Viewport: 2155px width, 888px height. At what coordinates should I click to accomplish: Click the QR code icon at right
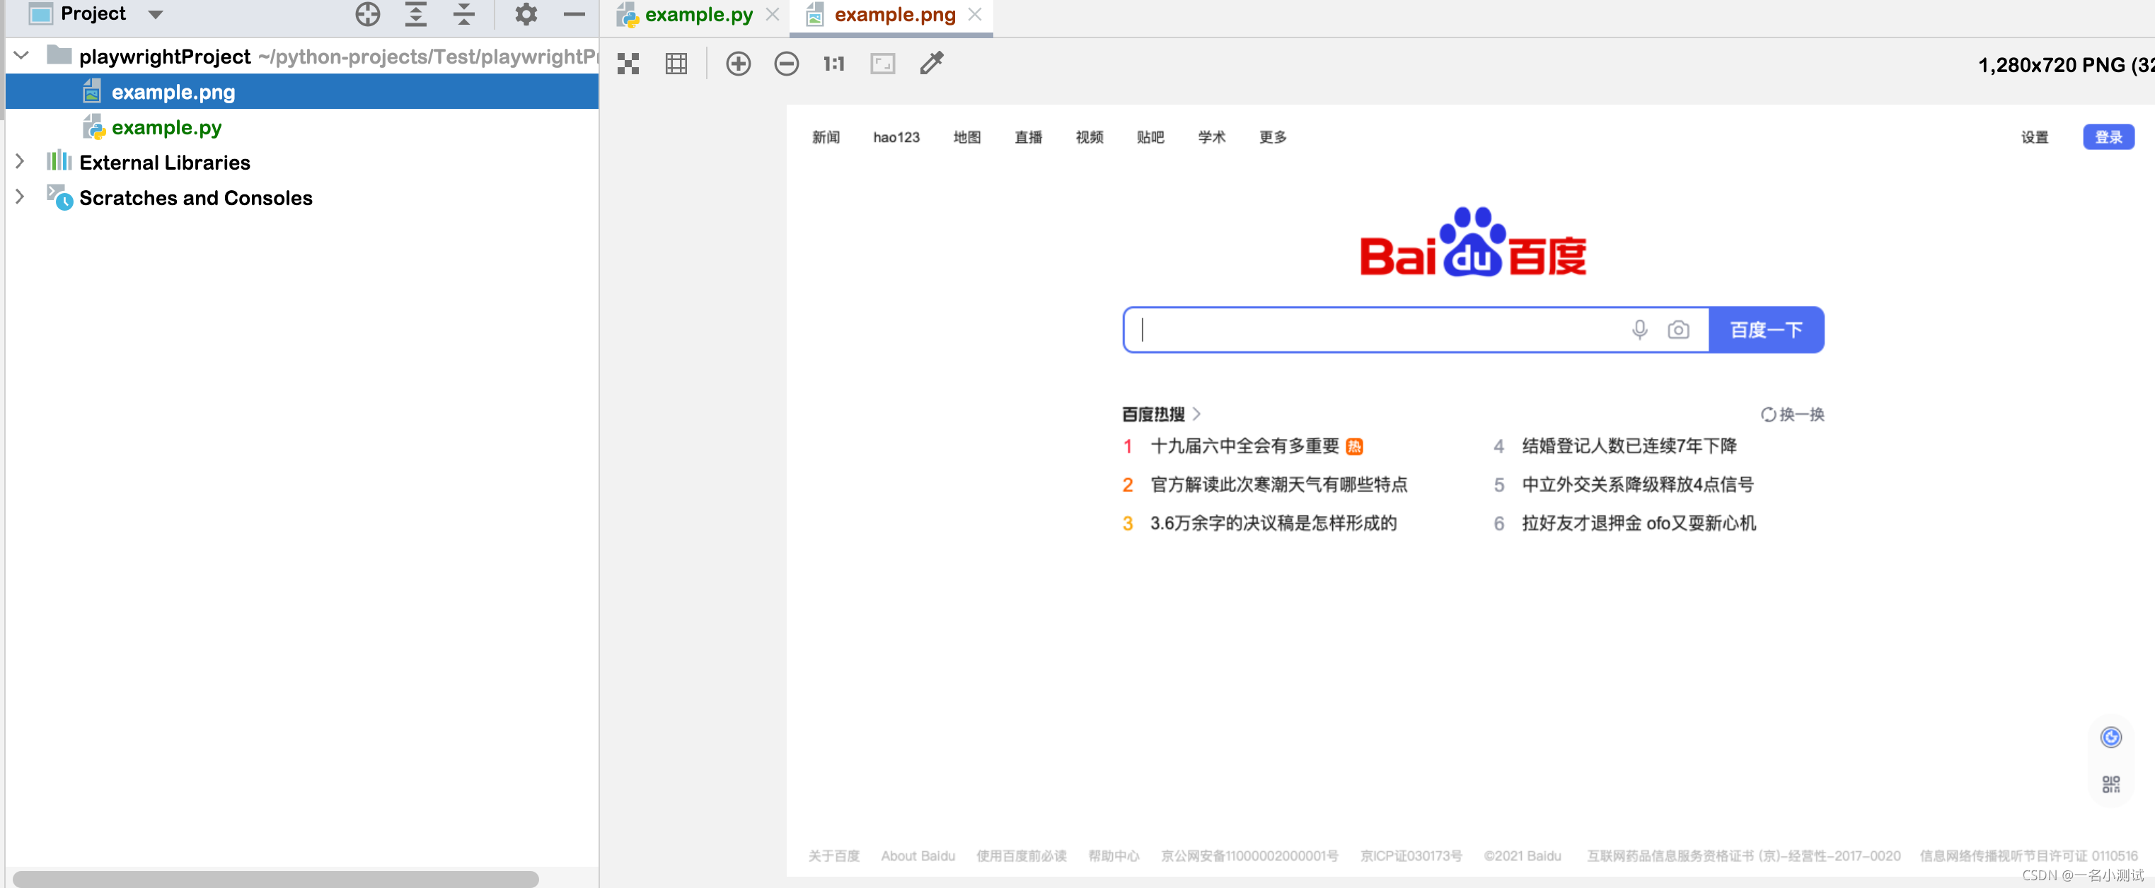tap(2110, 783)
